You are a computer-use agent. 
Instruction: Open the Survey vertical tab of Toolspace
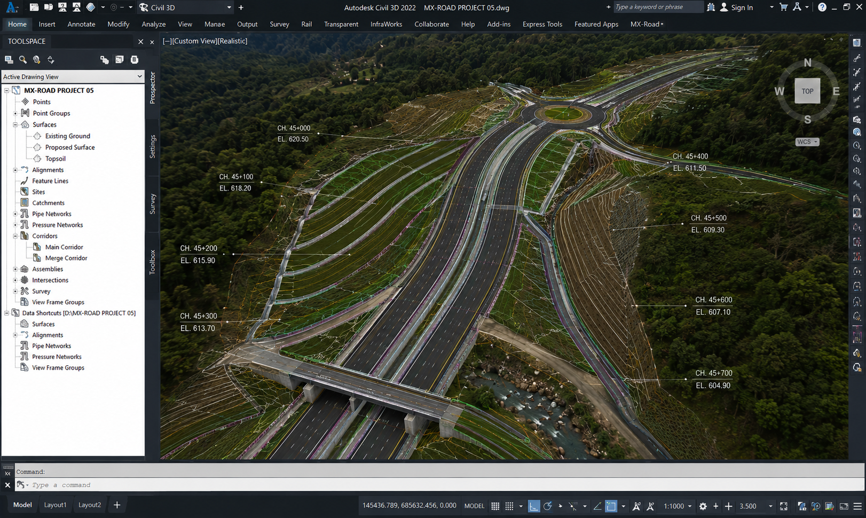pos(152,204)
